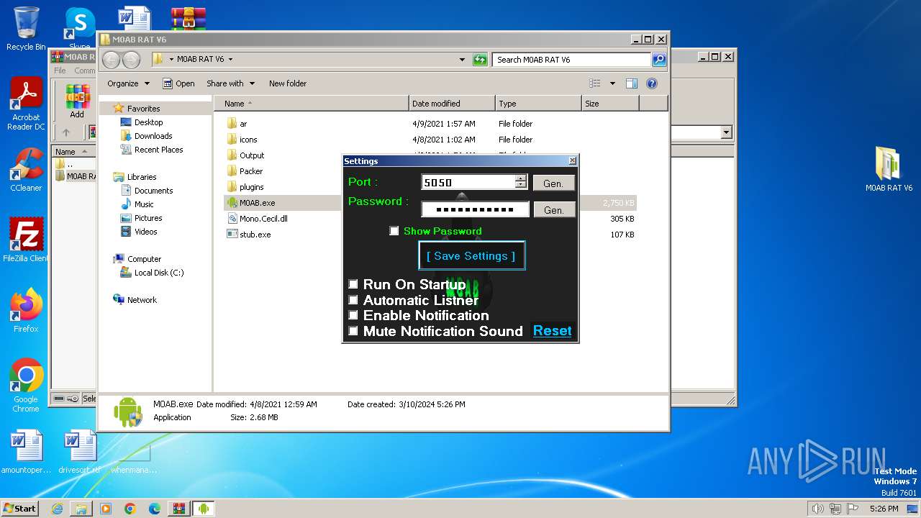Toggle the preview pane icon

[x=631, y=83]
